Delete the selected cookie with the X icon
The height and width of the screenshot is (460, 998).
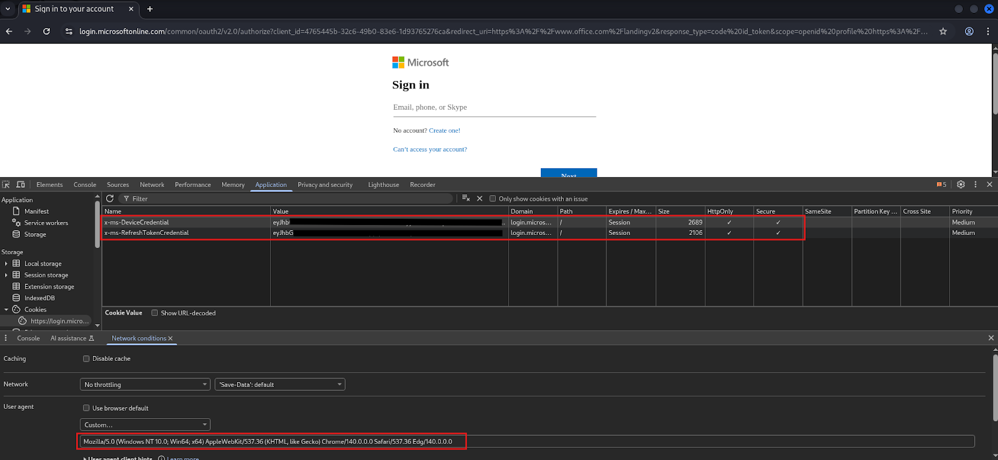click(480, 198)
